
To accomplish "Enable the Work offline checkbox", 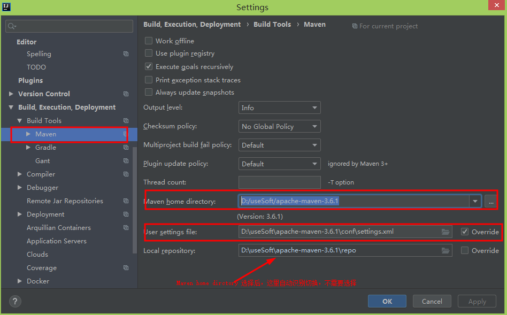I will (x=149, y=41).
